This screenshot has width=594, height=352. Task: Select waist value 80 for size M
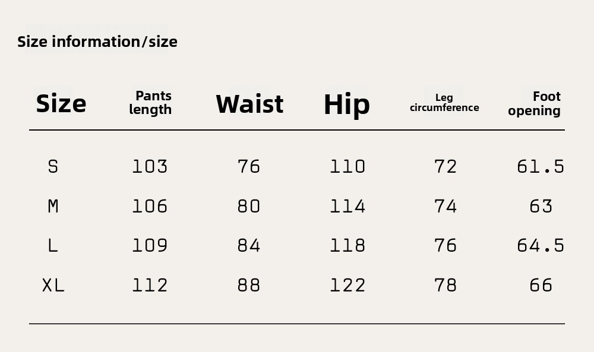point(249,207)
